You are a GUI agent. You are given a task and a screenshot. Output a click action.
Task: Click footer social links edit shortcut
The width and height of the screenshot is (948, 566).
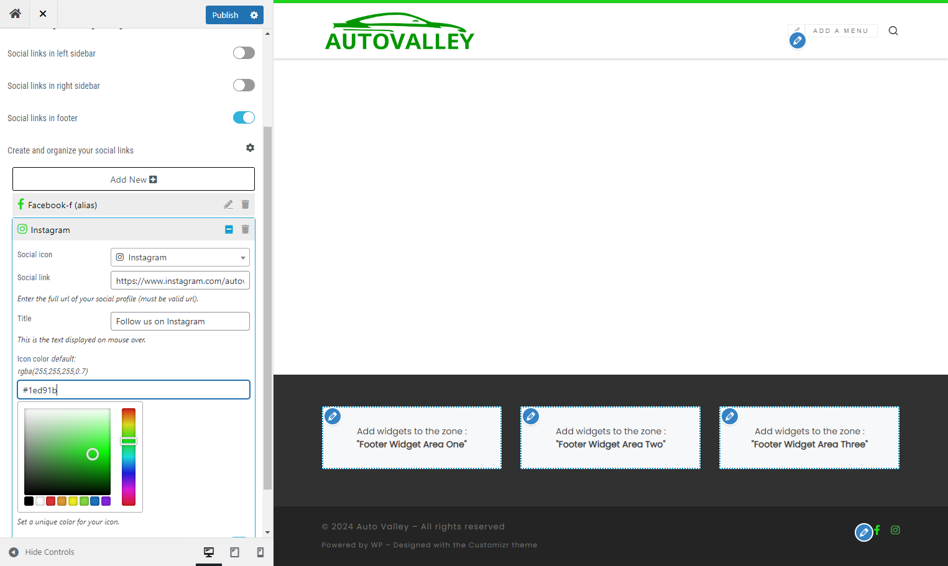coord(863,532)
